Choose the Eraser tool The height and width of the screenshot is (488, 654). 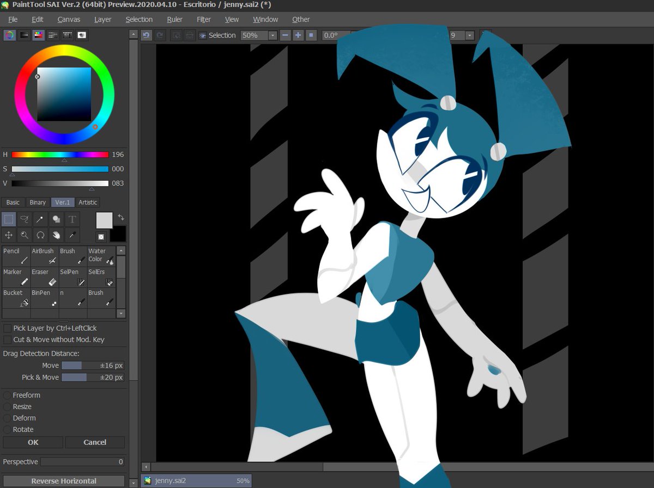point(45,277)
